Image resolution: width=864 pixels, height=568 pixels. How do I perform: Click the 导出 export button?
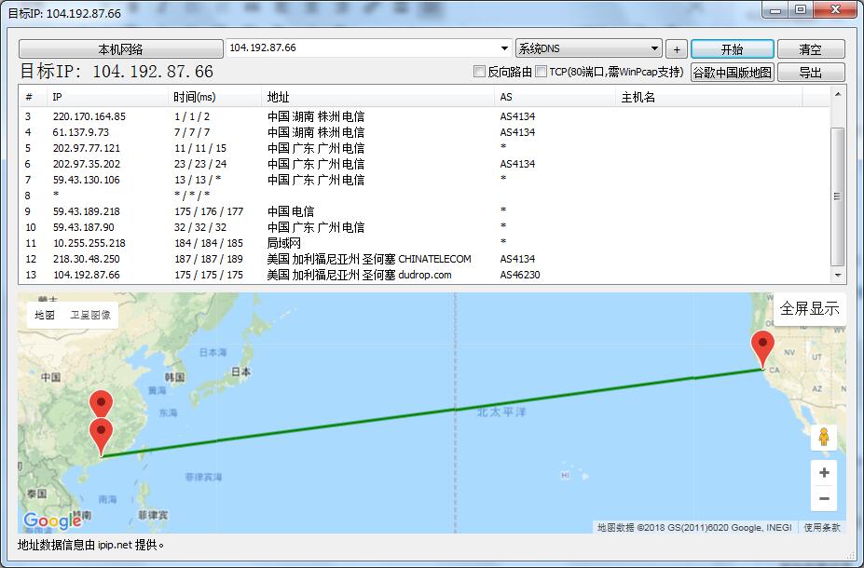[808, 72]
